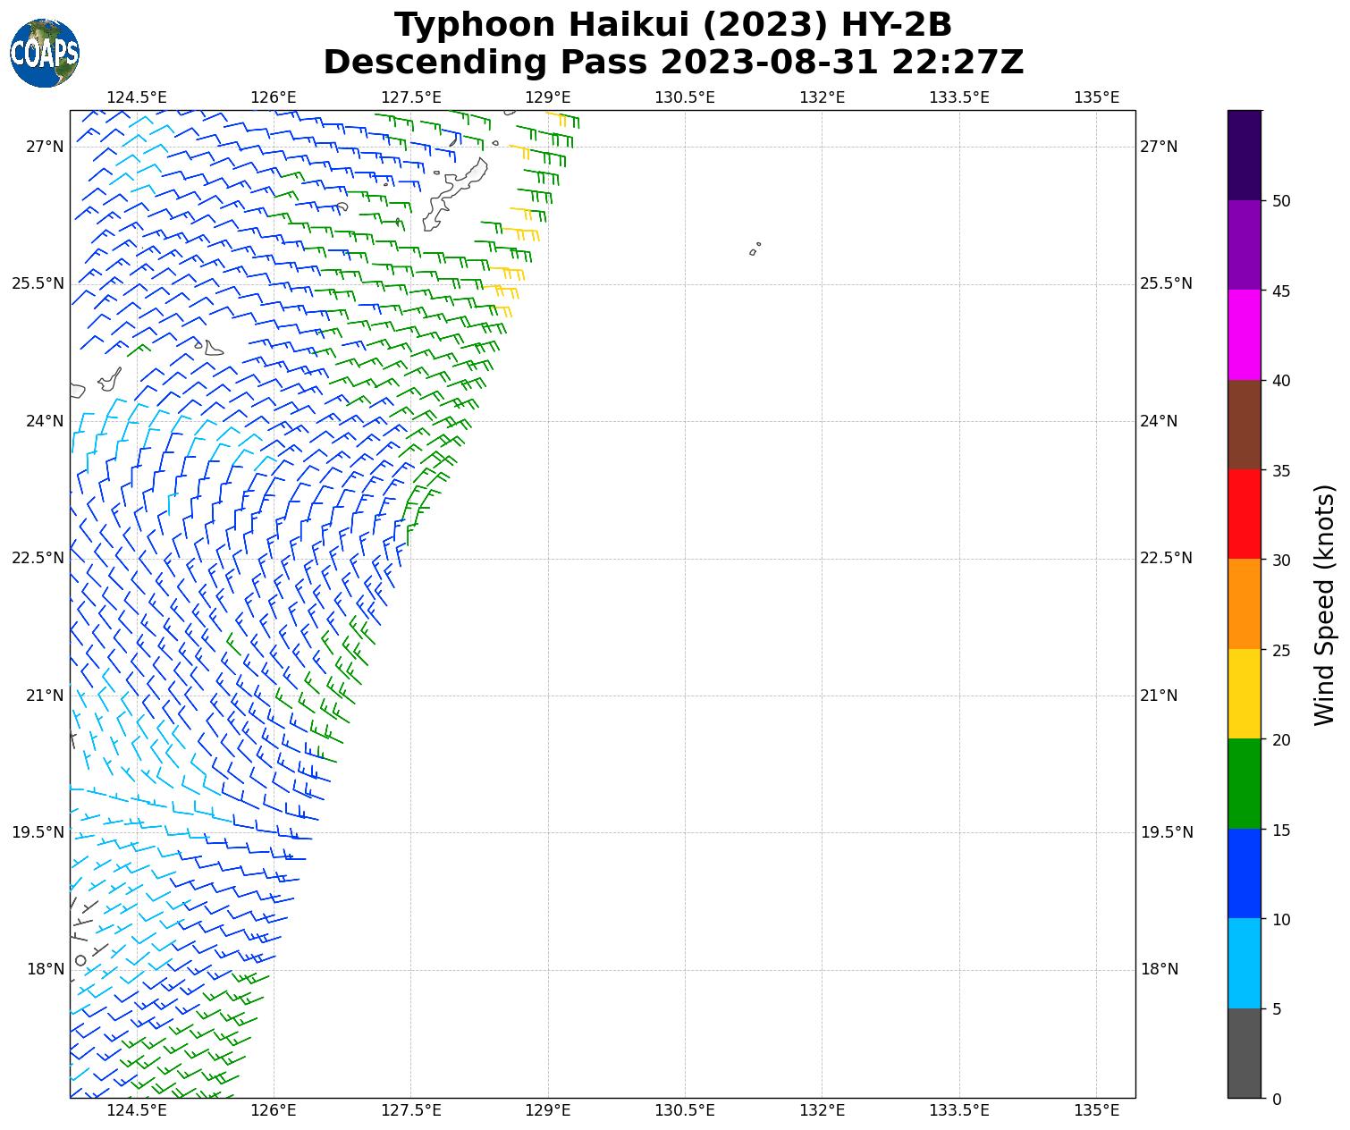
Task: Pick the magenta 40–45 knot colorbar segment
Action: click(1244, 334)
